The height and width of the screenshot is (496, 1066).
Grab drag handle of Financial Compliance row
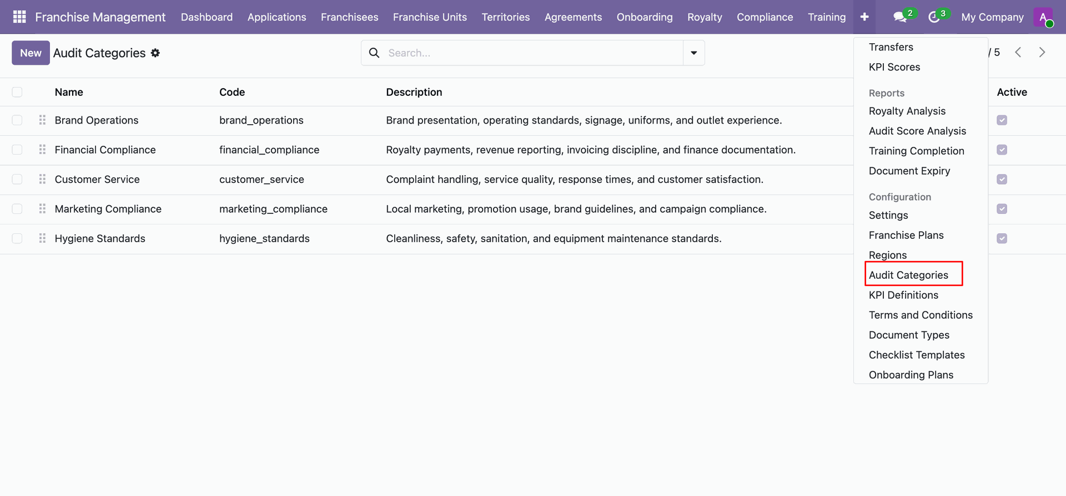tap(42, 150)
